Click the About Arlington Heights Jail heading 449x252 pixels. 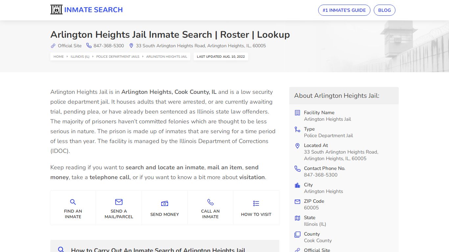[337, 95]
